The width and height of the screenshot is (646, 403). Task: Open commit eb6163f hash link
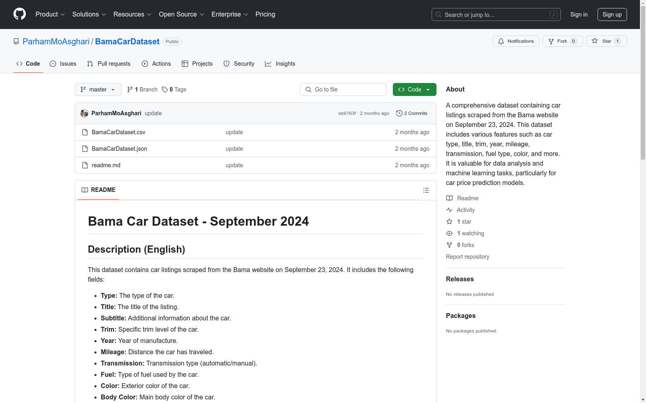(347, 113)
